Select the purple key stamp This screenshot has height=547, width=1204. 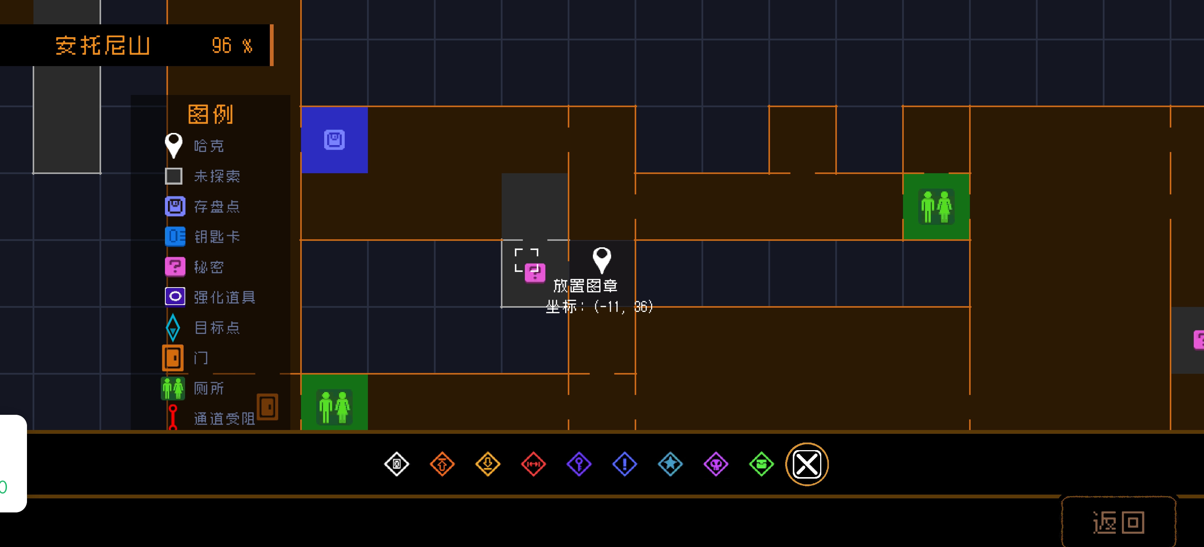point(579,464)
